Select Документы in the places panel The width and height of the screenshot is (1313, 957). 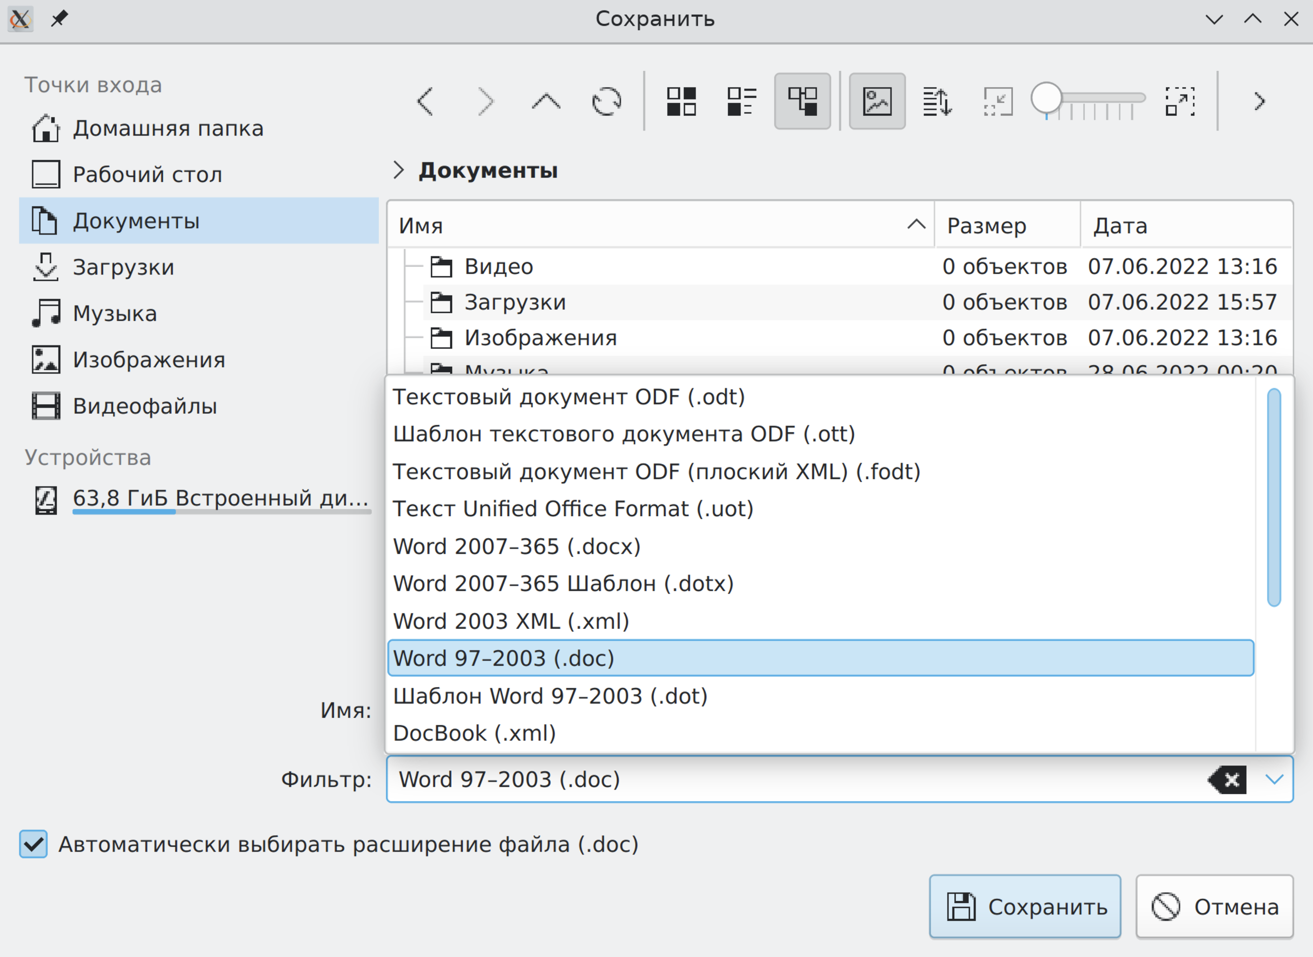coord(199,221)
